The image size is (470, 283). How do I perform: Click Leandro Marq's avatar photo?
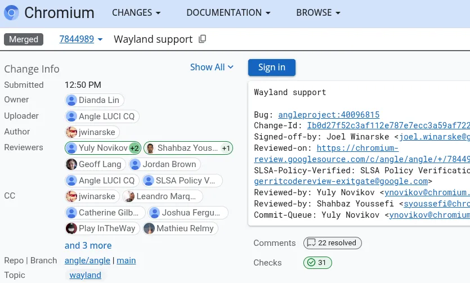tap(129, 196)
